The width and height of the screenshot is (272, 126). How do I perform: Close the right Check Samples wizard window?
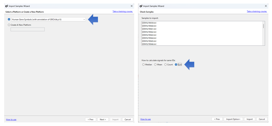[266, 6]
